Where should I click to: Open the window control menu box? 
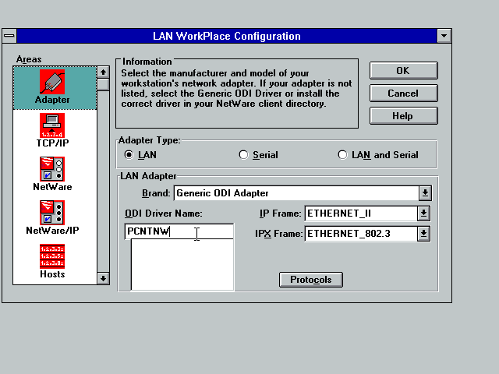click(x=9, y=36)
